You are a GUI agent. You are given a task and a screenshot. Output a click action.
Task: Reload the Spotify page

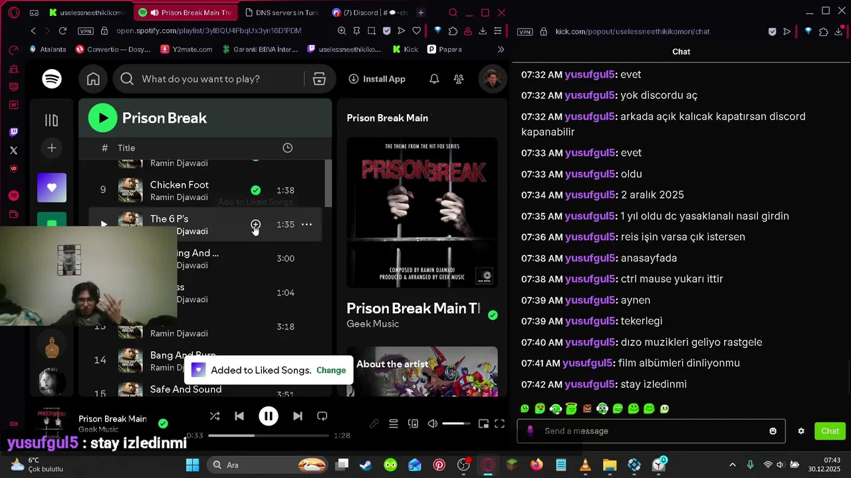click(x=62, y=31)
